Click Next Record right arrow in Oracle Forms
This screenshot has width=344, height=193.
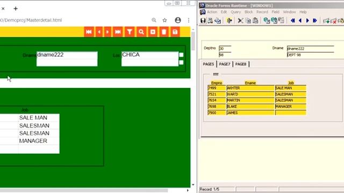(x=307, y=20)
